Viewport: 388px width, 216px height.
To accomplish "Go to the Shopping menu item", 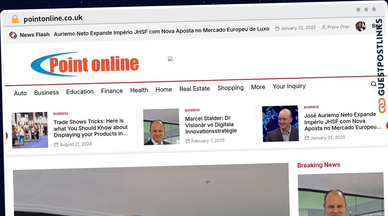I will click(231, 88).
